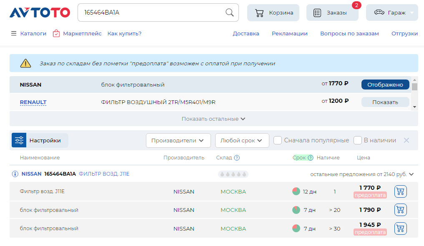The image size is (424, 246).
Task: Click the Гараж car icon
Action: pos(379,12)
